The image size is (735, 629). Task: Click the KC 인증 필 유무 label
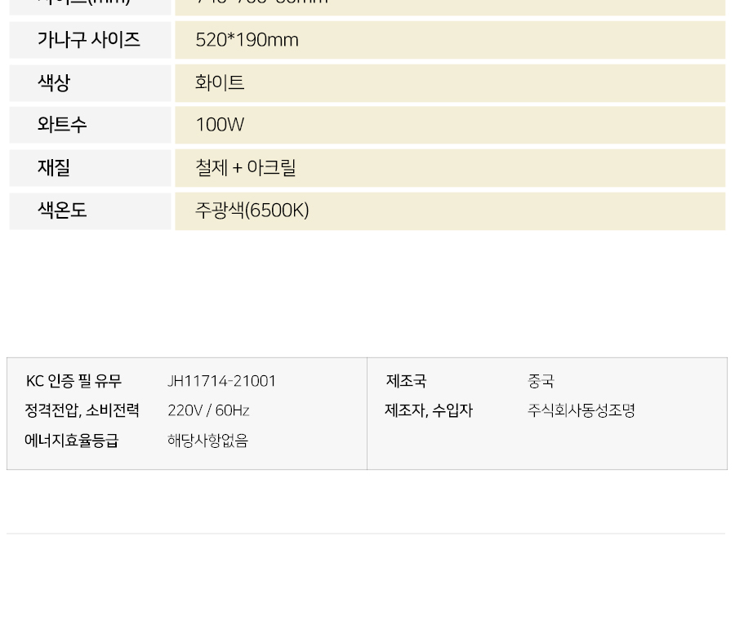[73, 381]
